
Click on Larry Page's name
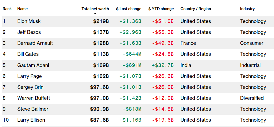[30, 76]
